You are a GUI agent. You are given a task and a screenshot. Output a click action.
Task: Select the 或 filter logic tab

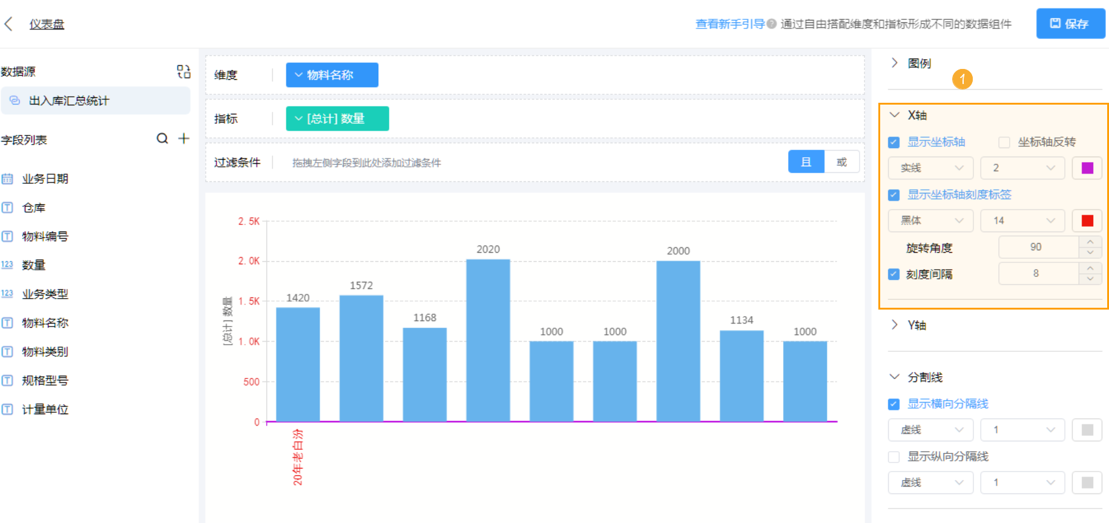point(841,162)
